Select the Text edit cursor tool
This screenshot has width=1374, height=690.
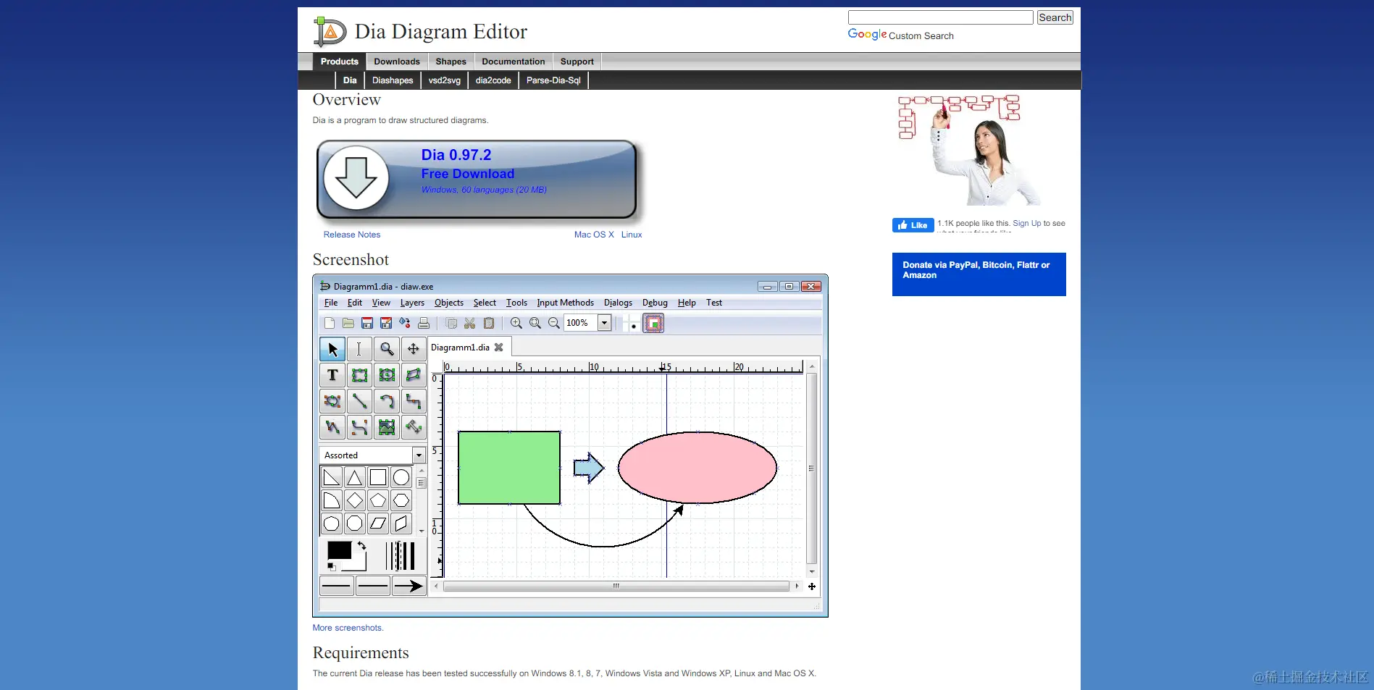359,349
